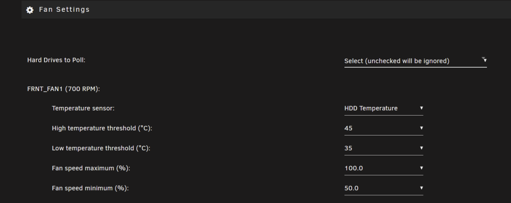Click the arrow beside HDD Temperature
Image resolution: width=511 pixels, height=203 pixels.
(x=422, y=108)
